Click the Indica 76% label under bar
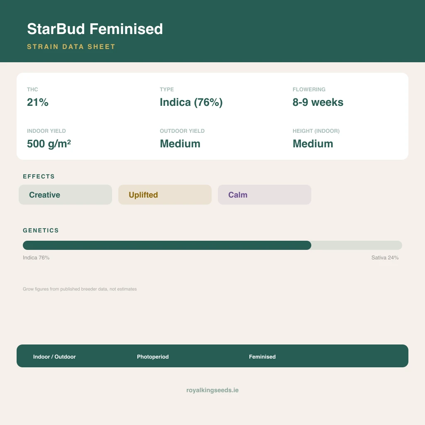The image size is (425, 425). click(36, 257)
